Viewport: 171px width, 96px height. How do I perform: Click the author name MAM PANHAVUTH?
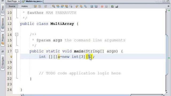[x=61, y=13]
